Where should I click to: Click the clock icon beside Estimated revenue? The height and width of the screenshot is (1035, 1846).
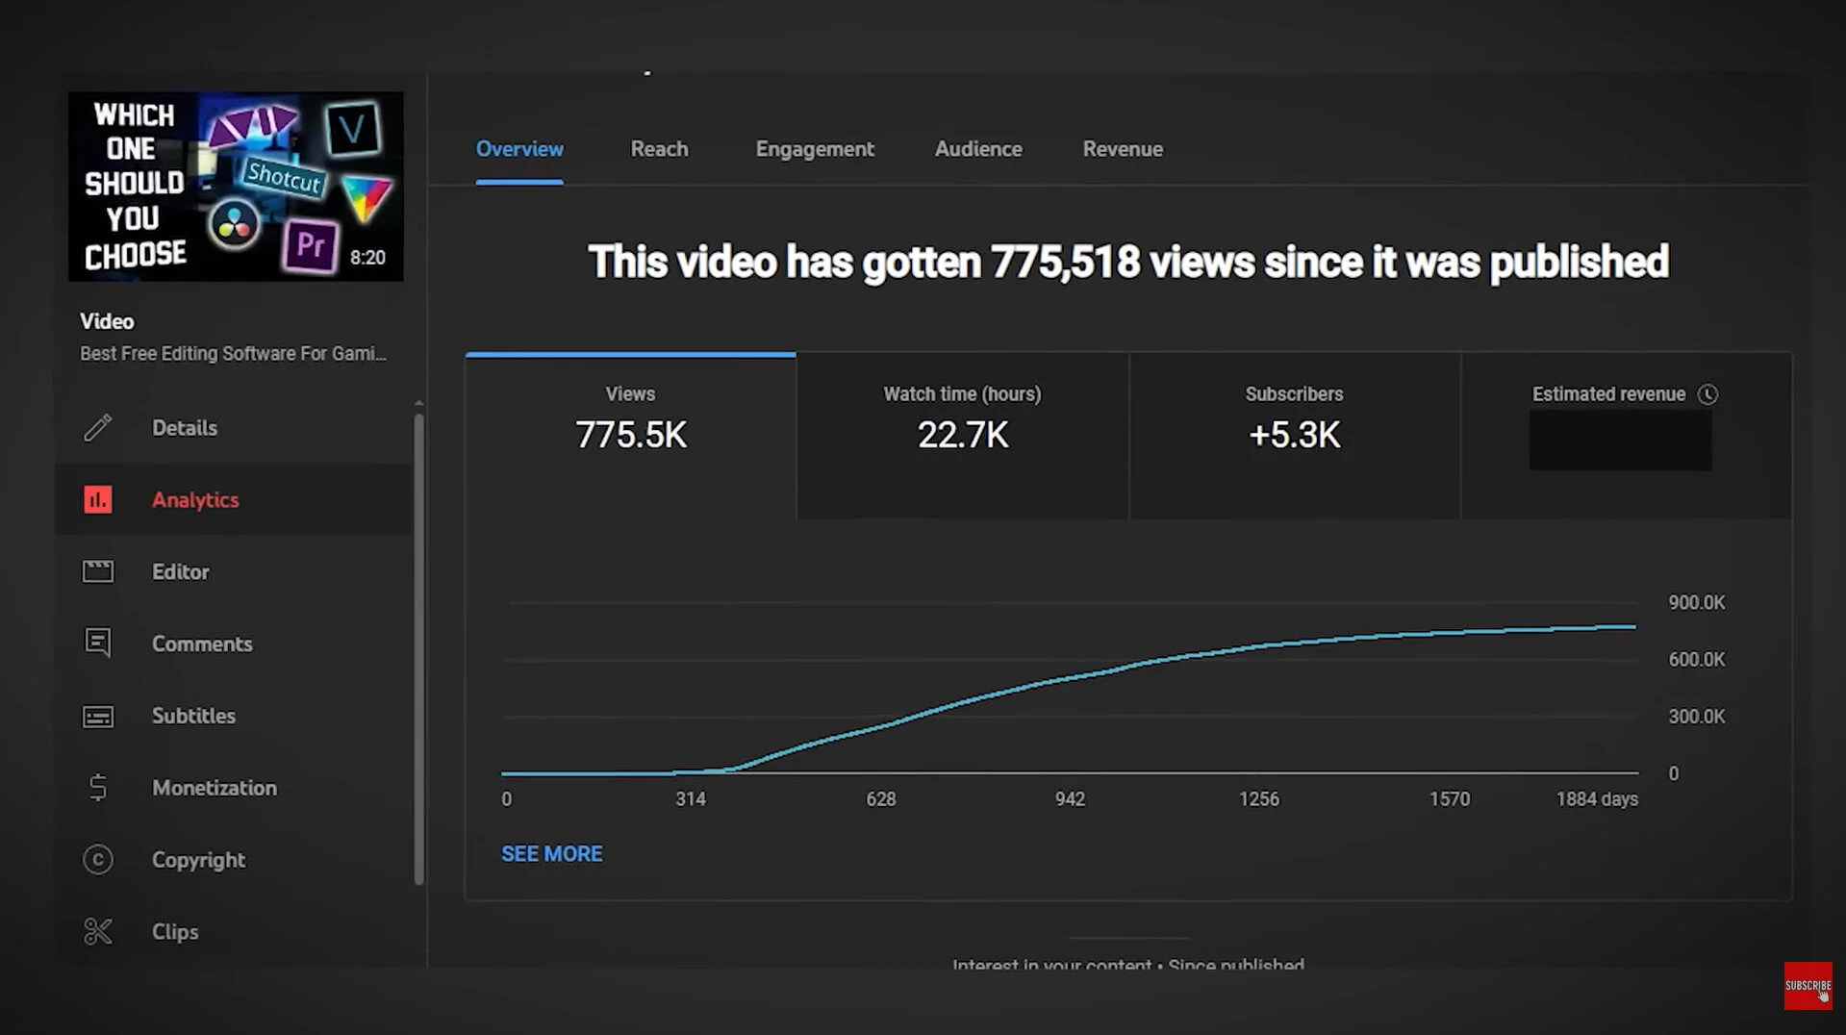coord(1710,394)
